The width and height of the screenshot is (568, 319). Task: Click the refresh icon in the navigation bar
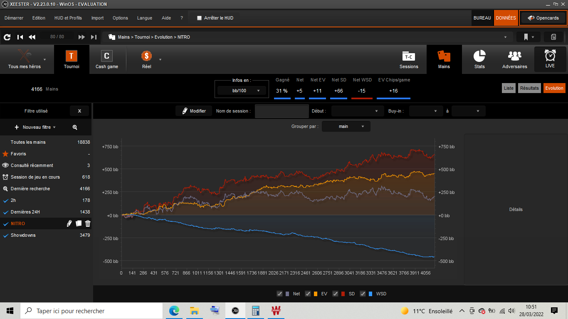[7, 37]
